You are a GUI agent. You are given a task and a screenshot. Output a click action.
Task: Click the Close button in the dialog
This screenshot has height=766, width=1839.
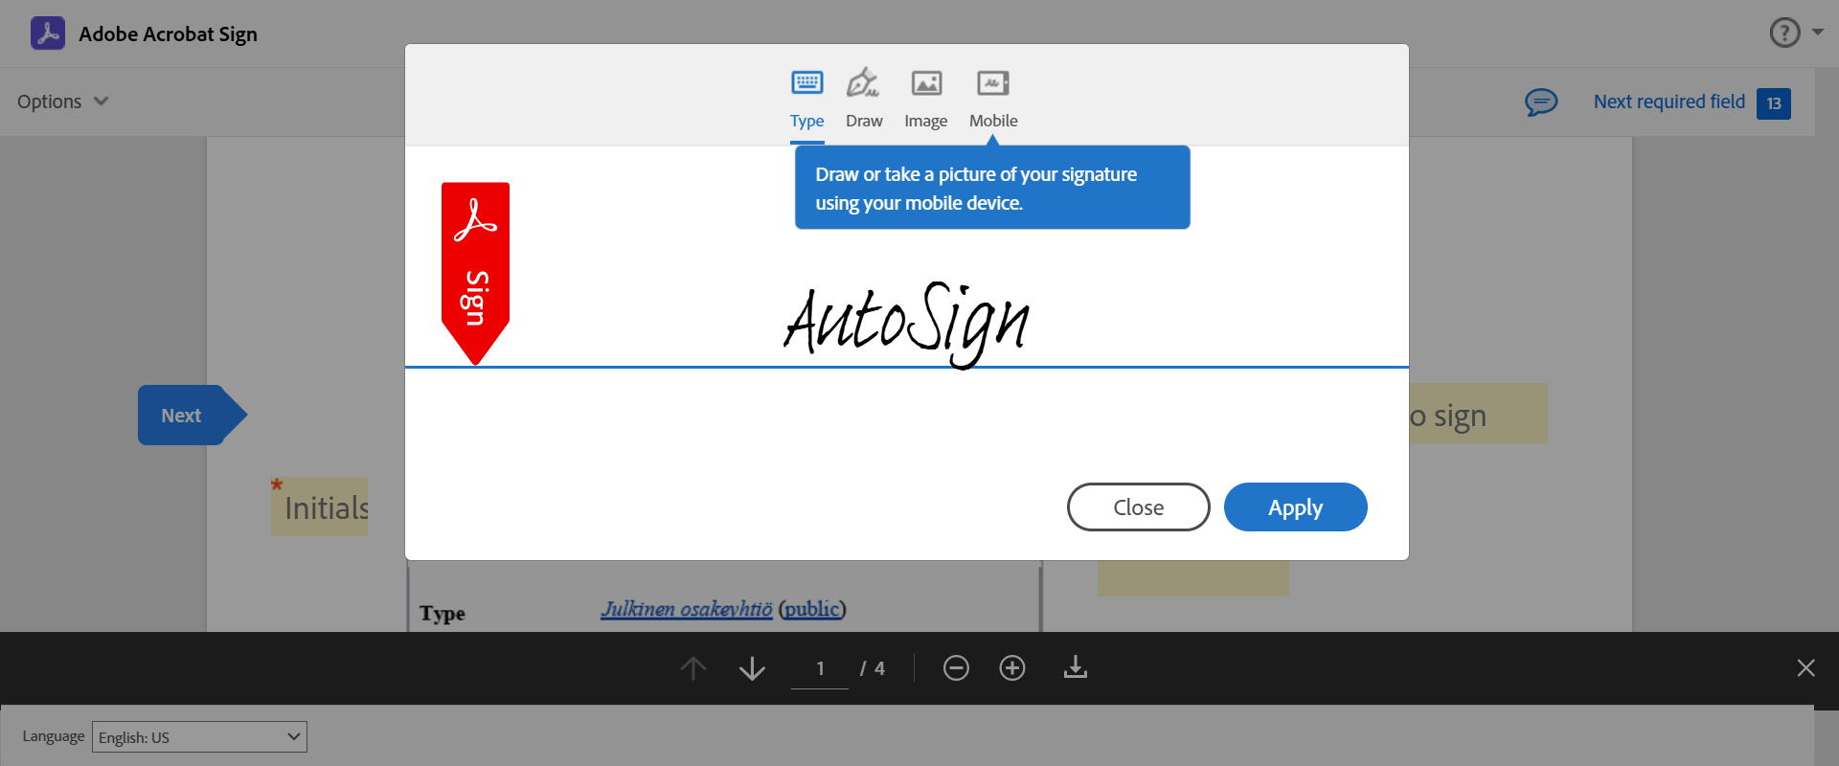pos(1138,507)
